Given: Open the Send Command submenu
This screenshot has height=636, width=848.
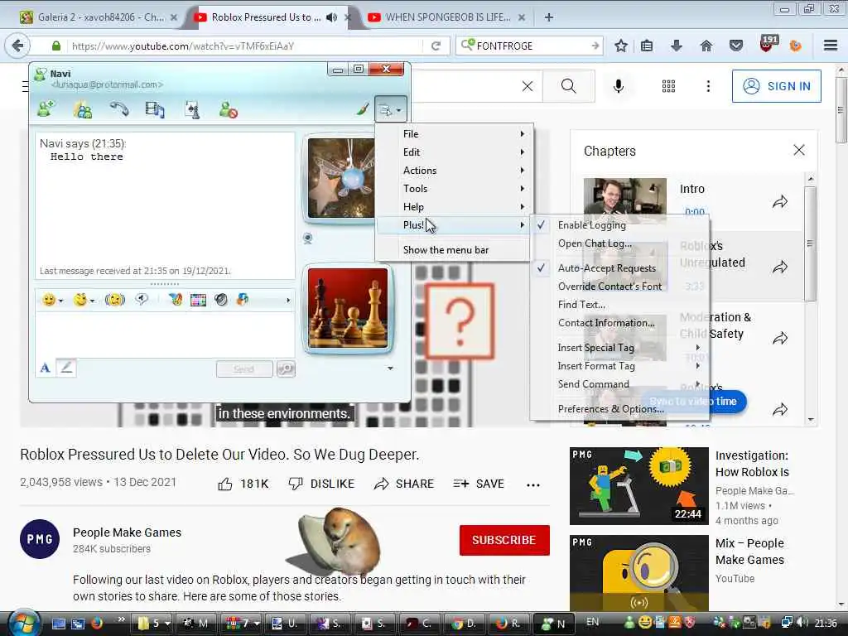Looking at the screenshot, I should 619,384.
